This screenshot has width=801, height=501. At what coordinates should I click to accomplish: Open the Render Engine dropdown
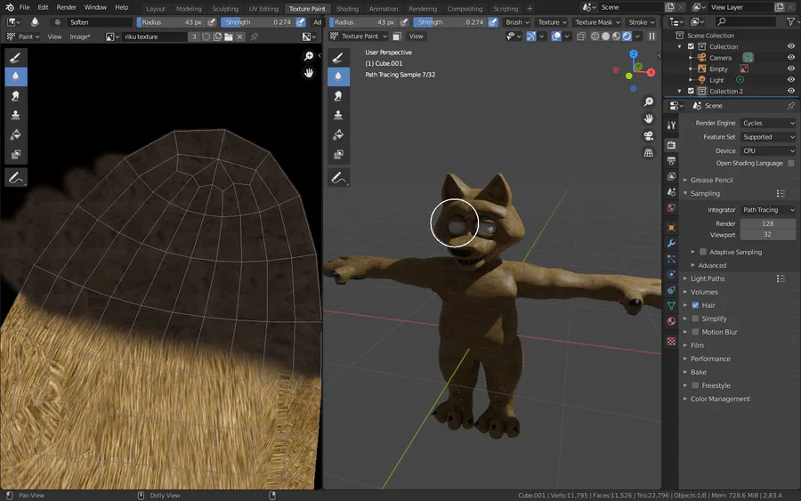point(768,123)
